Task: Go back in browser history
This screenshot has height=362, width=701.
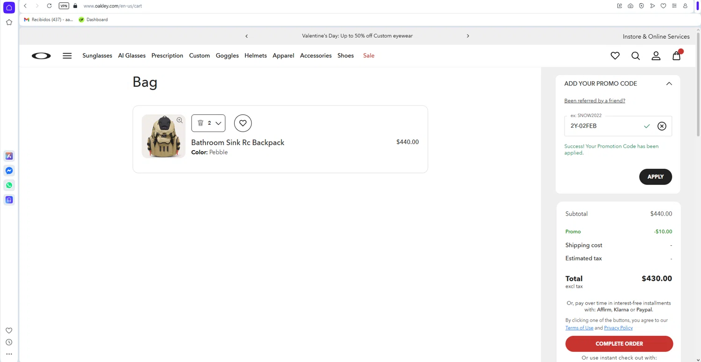Action: tap(25, 6)
